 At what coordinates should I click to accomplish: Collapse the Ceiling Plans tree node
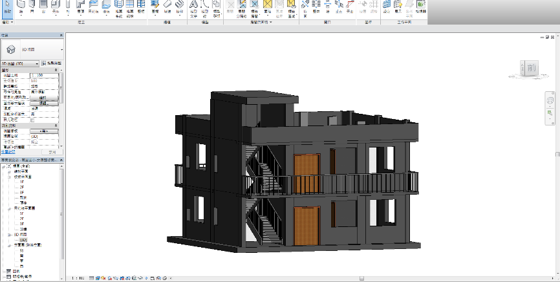(10, 208)
